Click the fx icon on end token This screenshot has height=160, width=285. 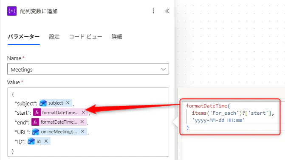click(35, 122)
